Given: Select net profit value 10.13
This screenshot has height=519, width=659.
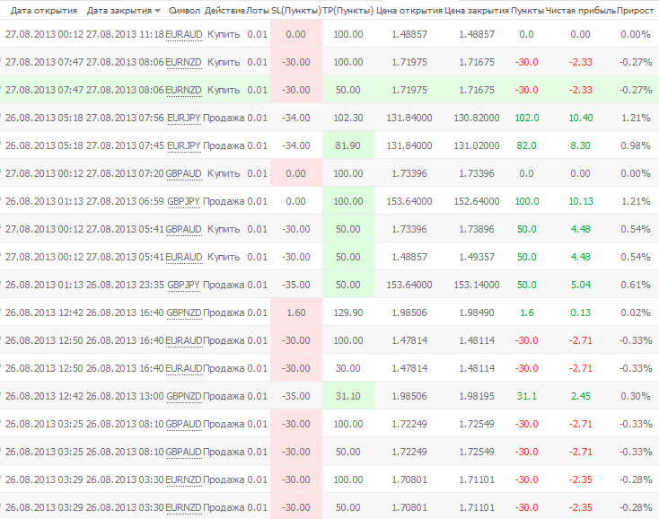Looking at the screenshot, I should tap(580, 201).
